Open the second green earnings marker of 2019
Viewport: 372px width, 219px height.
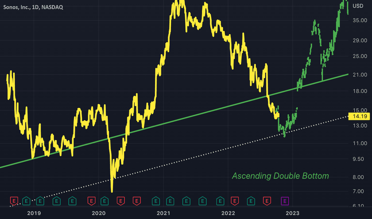[56, 201]
